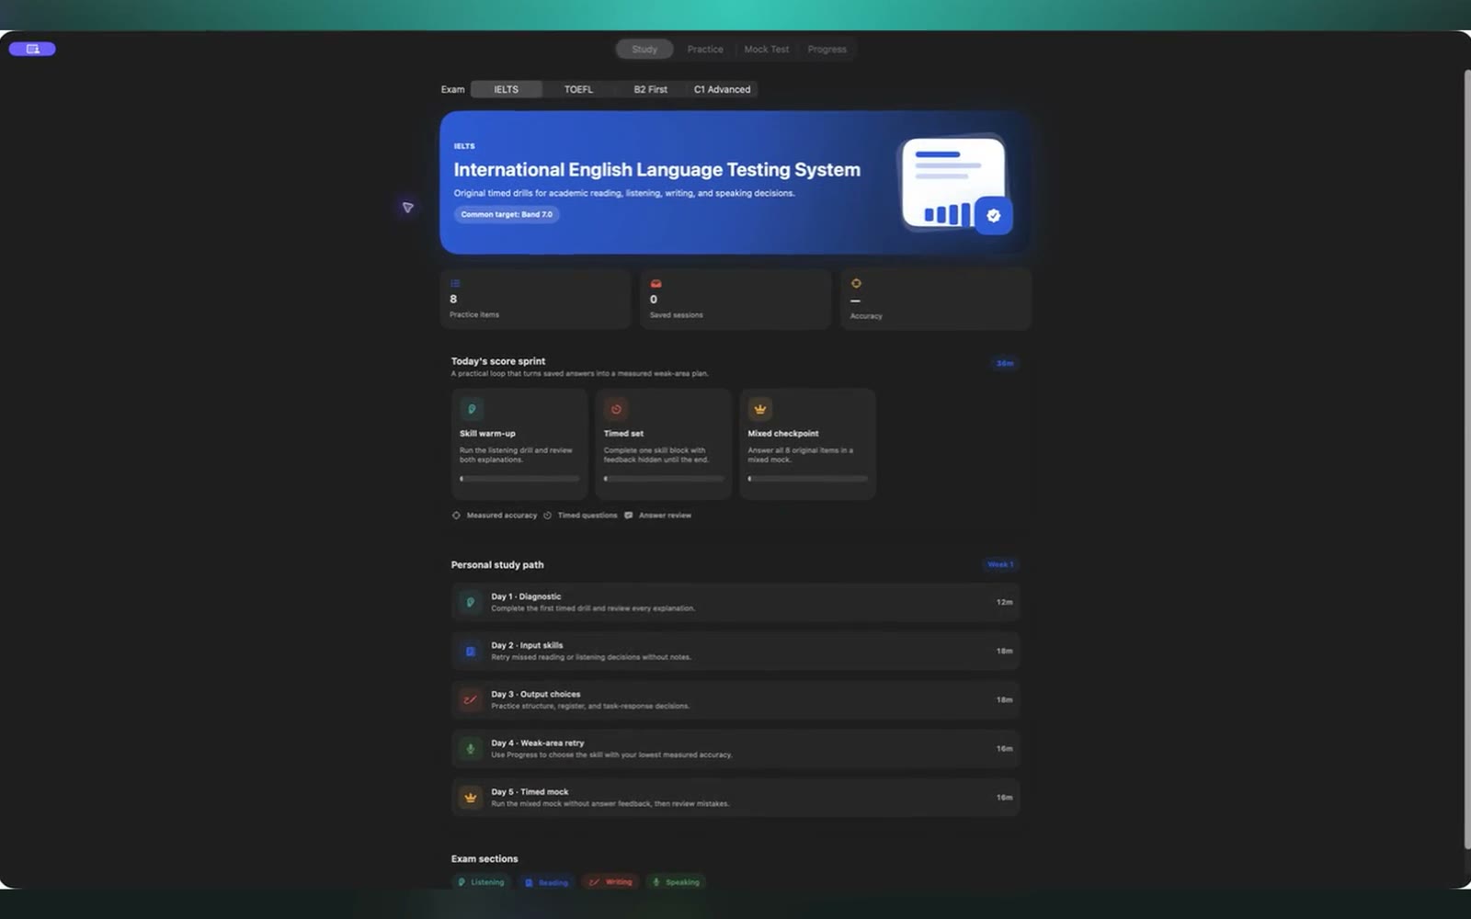Open the Mixed checkpoint card

click(x=807, y=444)
